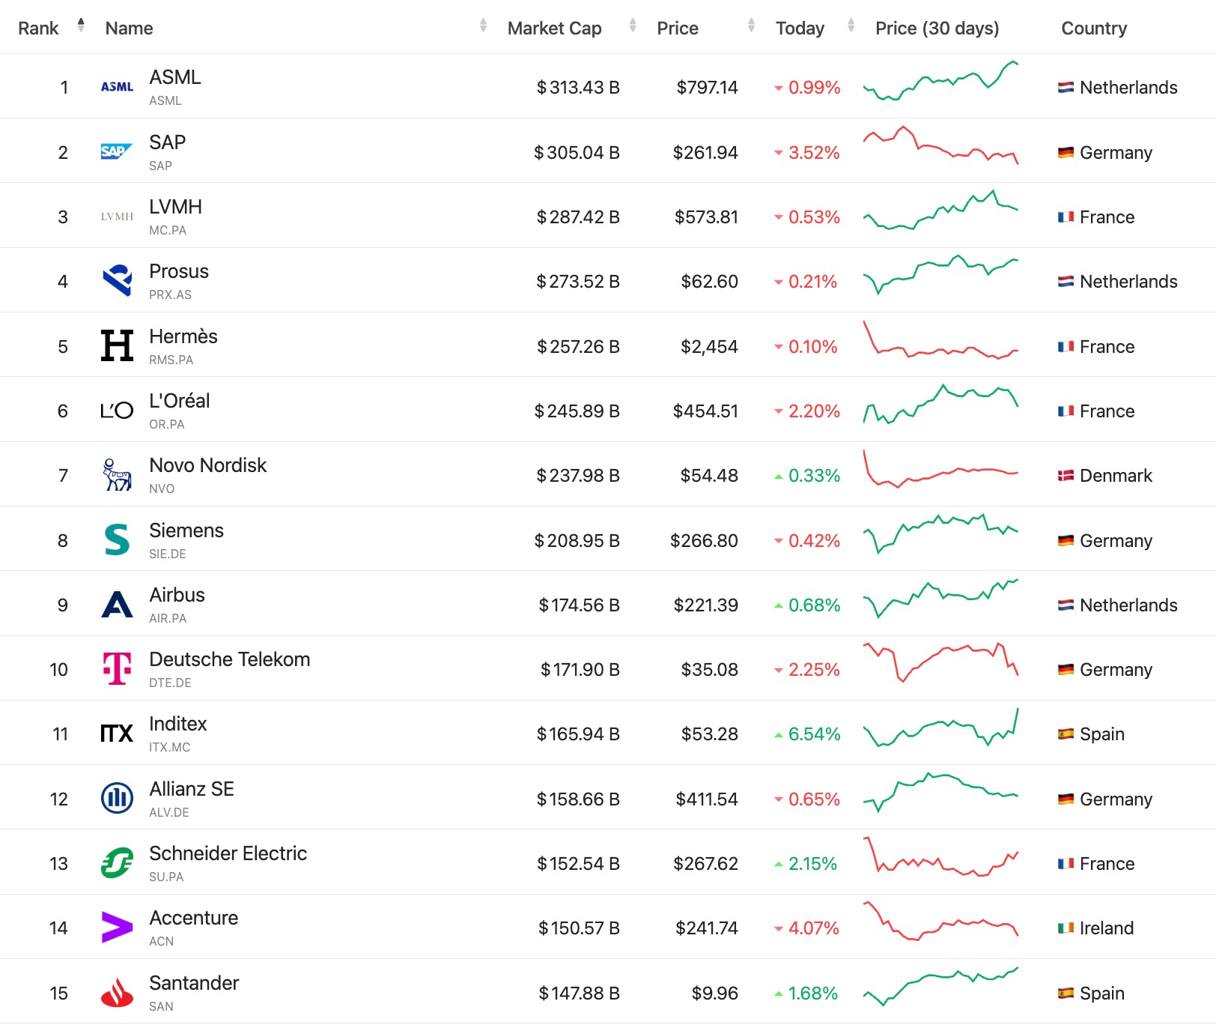Click the Hermès H logo
The image size is (1216, 1028).
pos(117,345)
